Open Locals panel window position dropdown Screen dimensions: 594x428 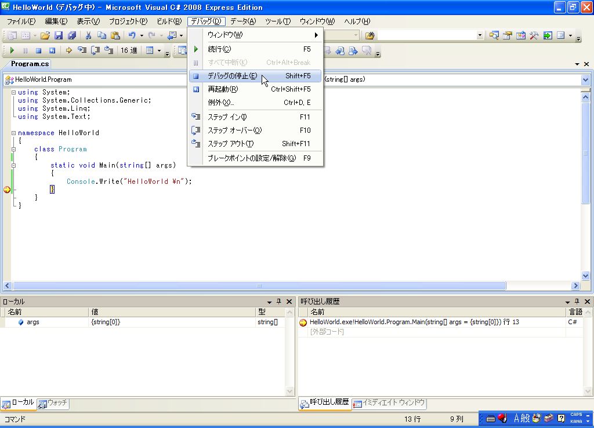coord(269,302)
